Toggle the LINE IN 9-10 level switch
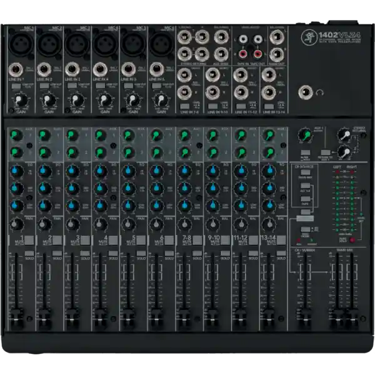The image size is (375, 375). pos(213,106)
